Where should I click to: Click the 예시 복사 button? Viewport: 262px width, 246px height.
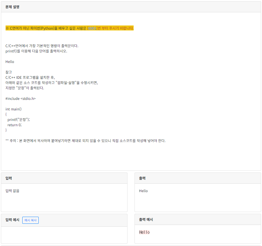30,220
